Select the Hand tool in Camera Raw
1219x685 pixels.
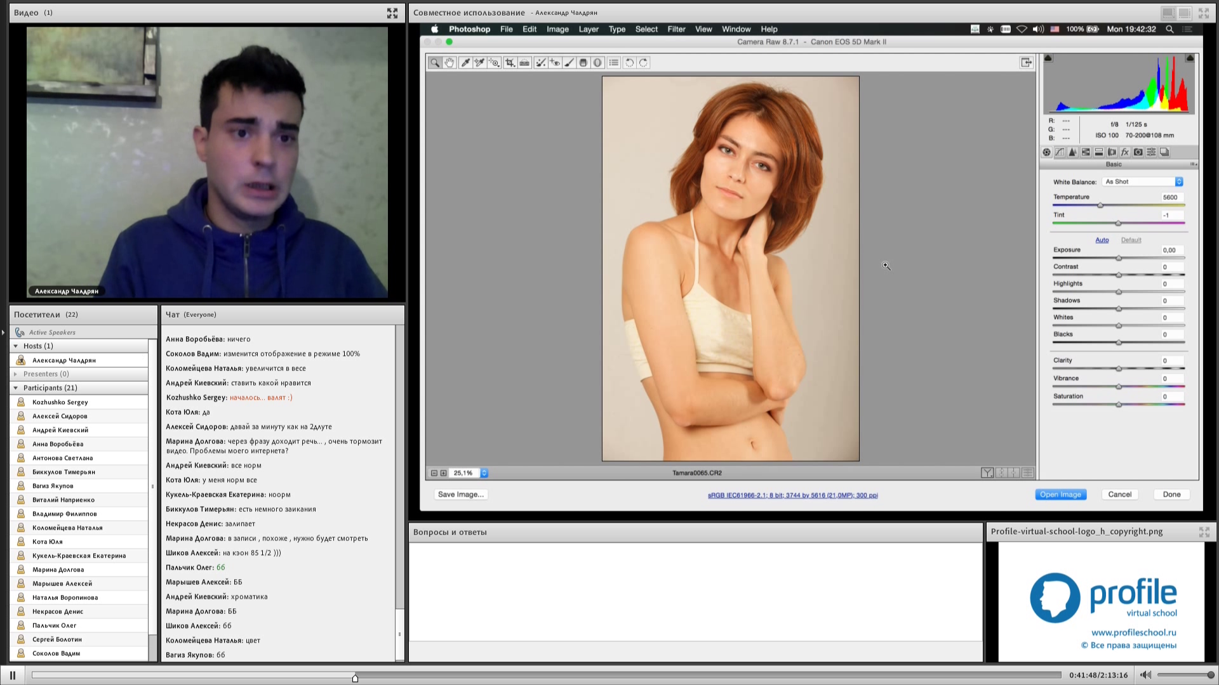[450, 63]
